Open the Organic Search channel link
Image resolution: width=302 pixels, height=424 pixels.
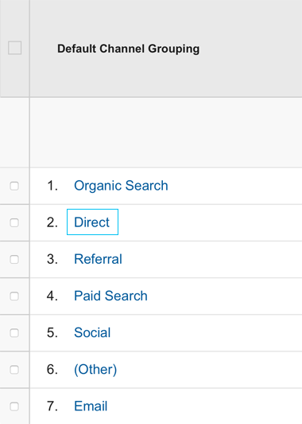point(121,186)
